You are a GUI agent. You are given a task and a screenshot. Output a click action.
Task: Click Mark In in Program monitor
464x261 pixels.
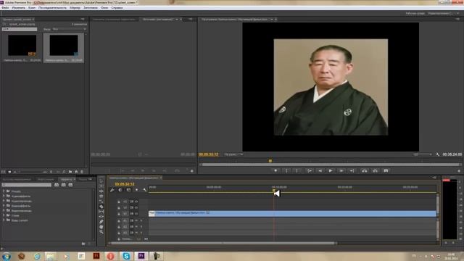pos(286,171)
